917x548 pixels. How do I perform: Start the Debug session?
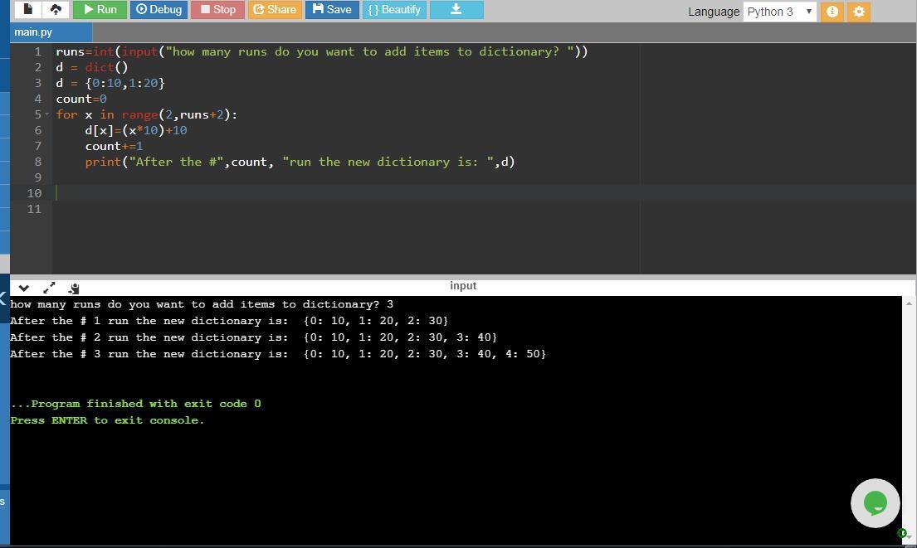click(x=159, y=10)
